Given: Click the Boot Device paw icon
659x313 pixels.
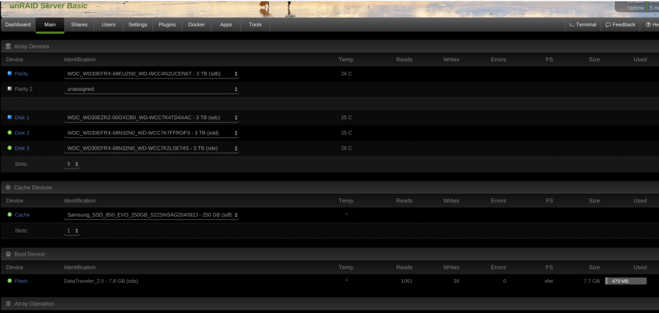Looking at the screenshot, I should [9, 254].
